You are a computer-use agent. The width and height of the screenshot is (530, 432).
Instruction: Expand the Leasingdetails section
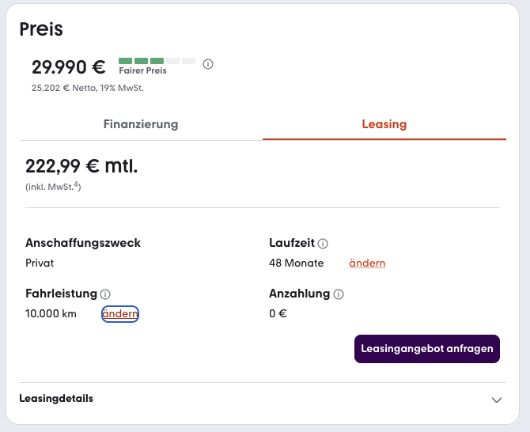(263, 399)
